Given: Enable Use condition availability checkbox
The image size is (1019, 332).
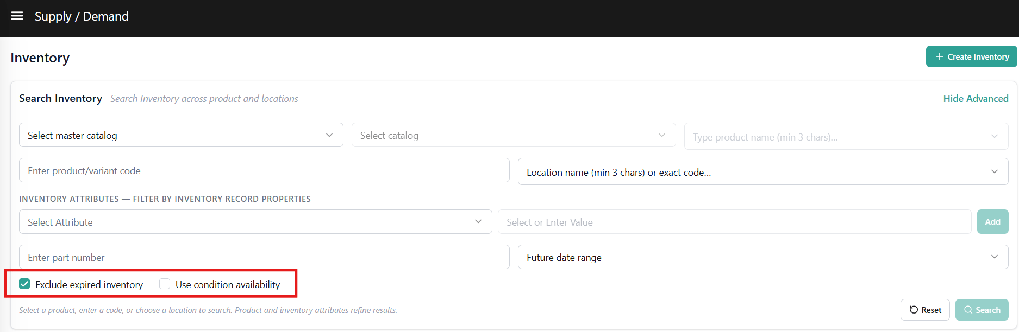Looking at the screenshot, I should (x=165, y=284).
